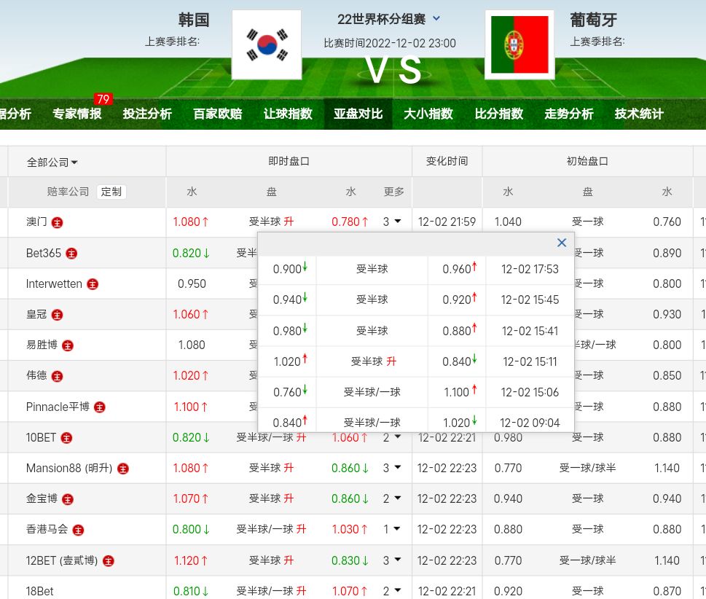Click the red 主 icon beside 澳门
The image size is (706, 599).
point(57,222)
